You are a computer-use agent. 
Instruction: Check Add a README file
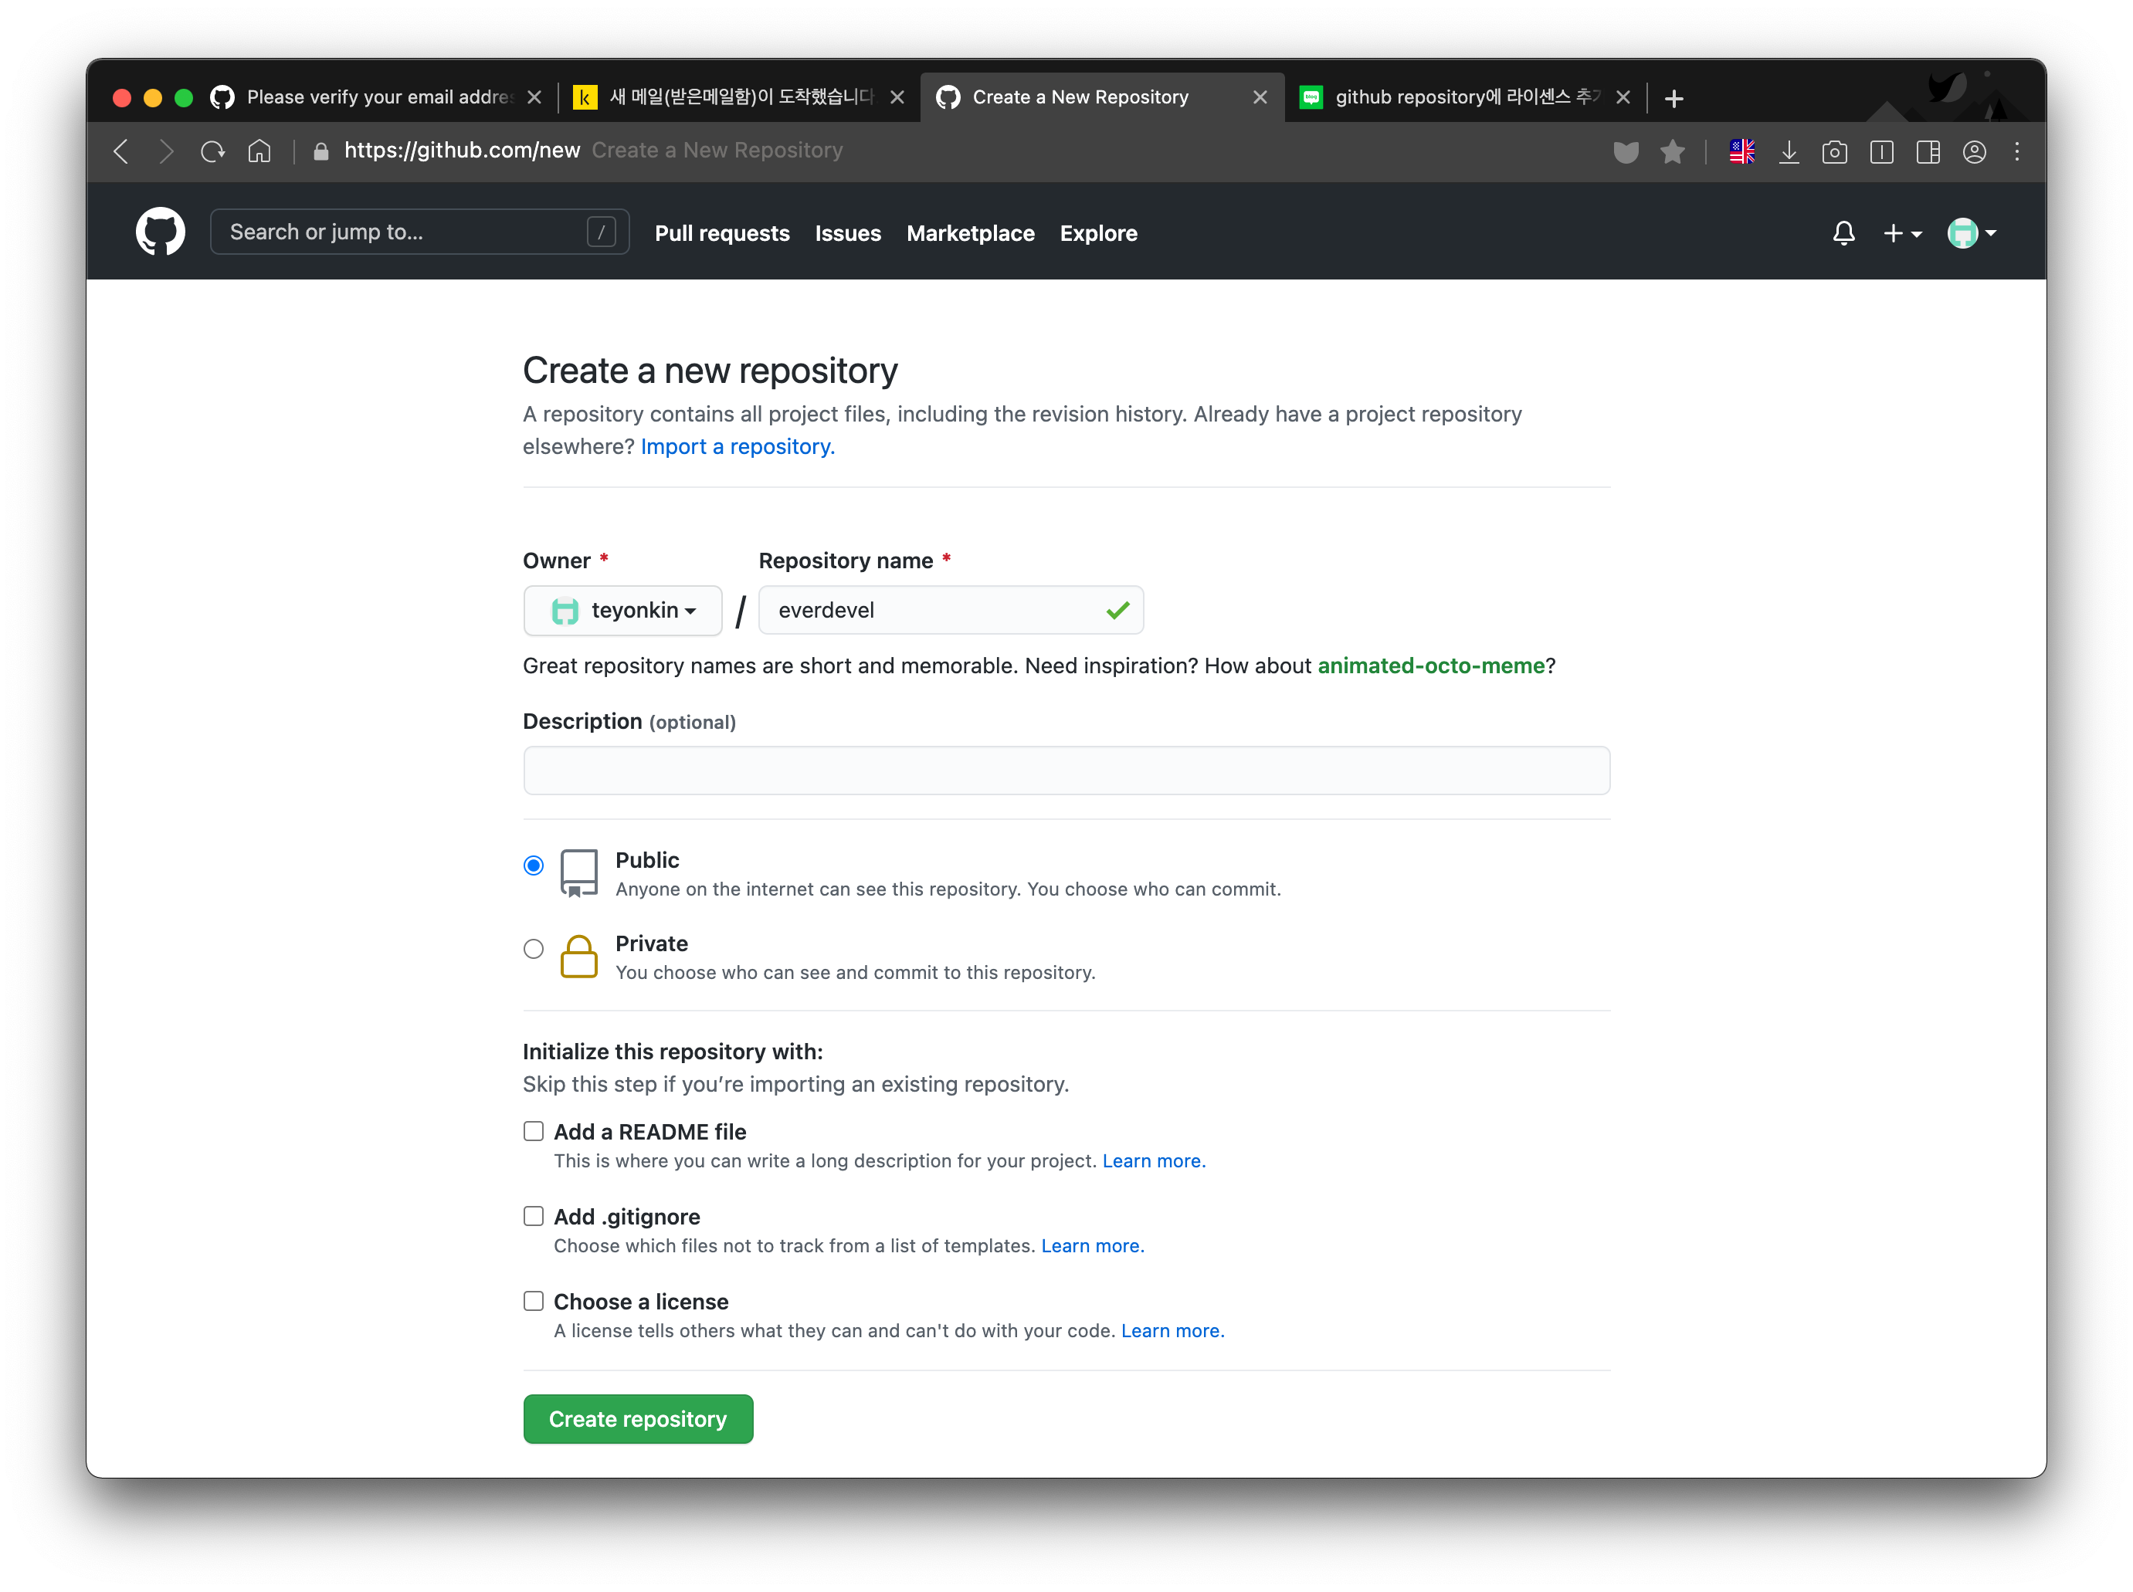pyautogui.click(x=533, y=1130)
